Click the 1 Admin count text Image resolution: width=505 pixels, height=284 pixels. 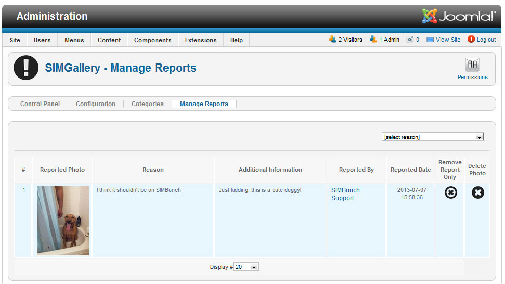[x=389, y=40]
